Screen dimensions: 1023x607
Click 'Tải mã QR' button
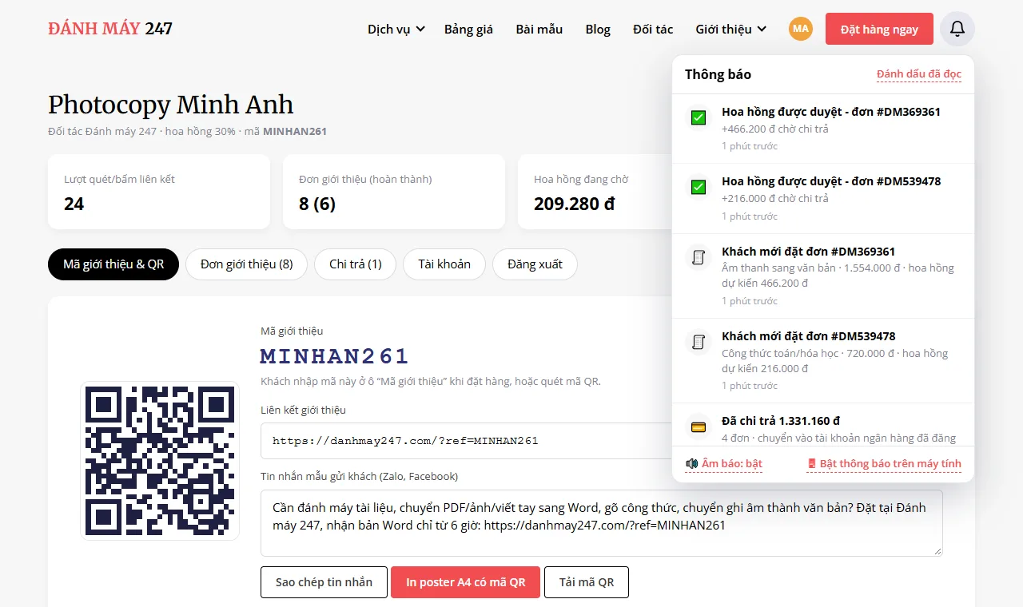pyautogui.click(x=587, y=582)
